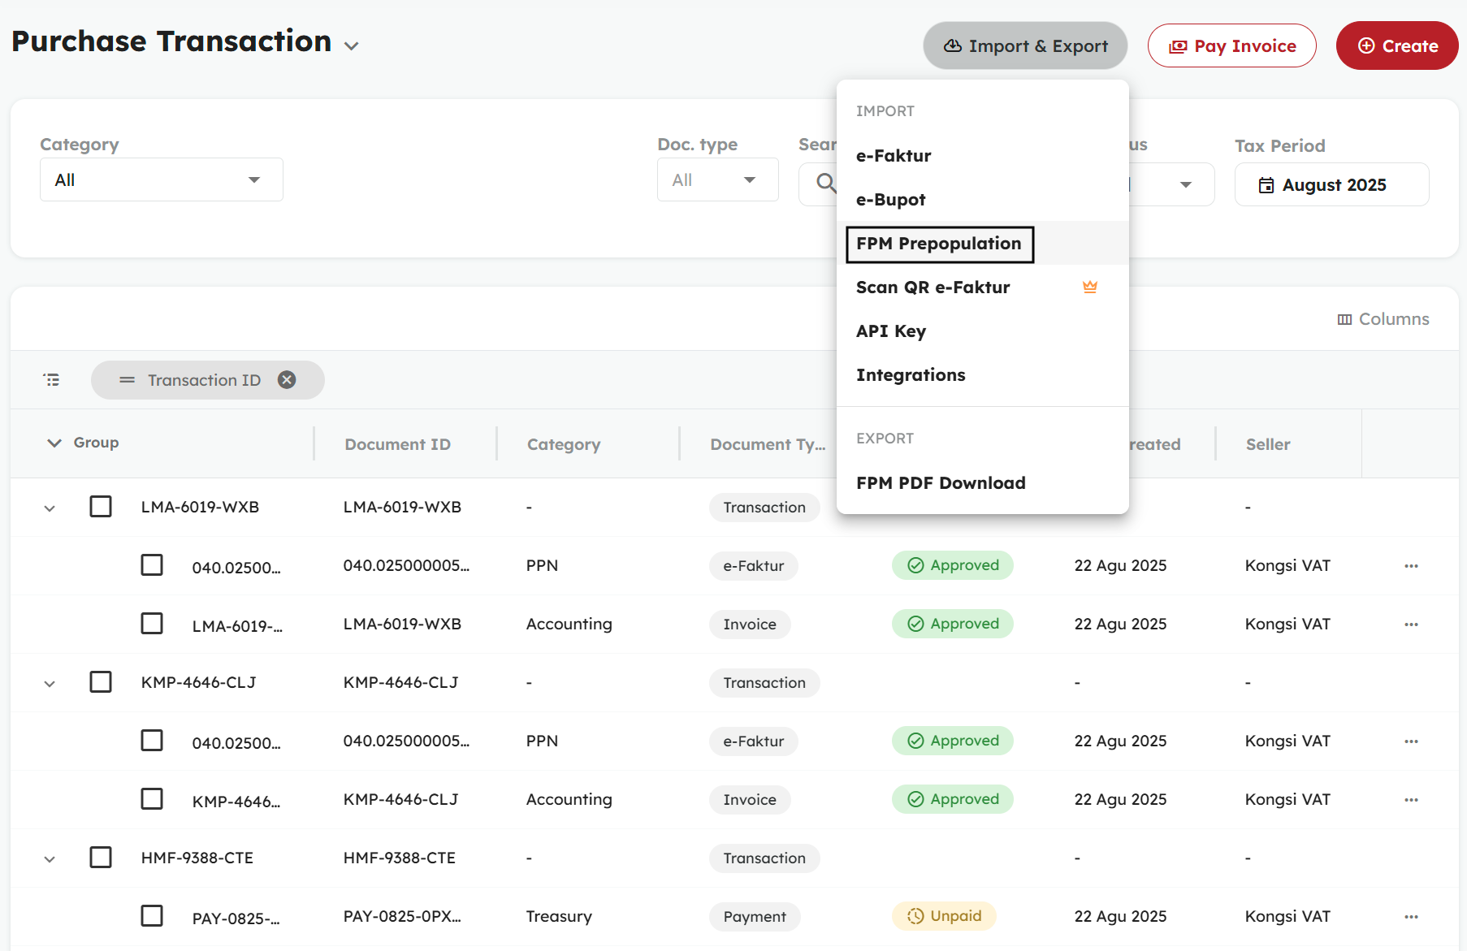1467x951 pixels.
Task: Tick the checkbox for PAY-0825 payment row
Action: coord(152,916)
